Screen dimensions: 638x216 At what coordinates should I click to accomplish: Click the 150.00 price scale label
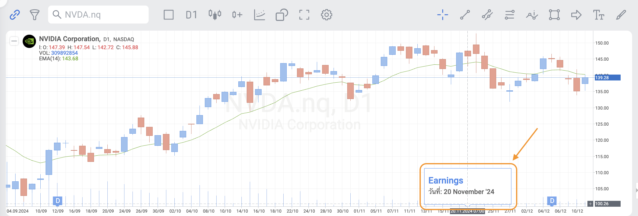coord(602,43)
